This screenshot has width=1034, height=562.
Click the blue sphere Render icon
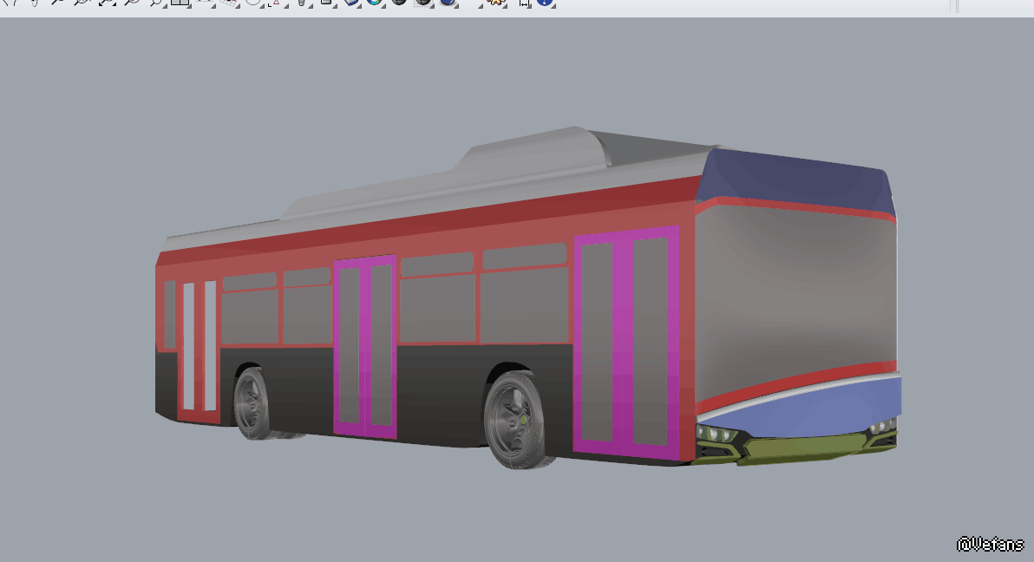point(448,2)
